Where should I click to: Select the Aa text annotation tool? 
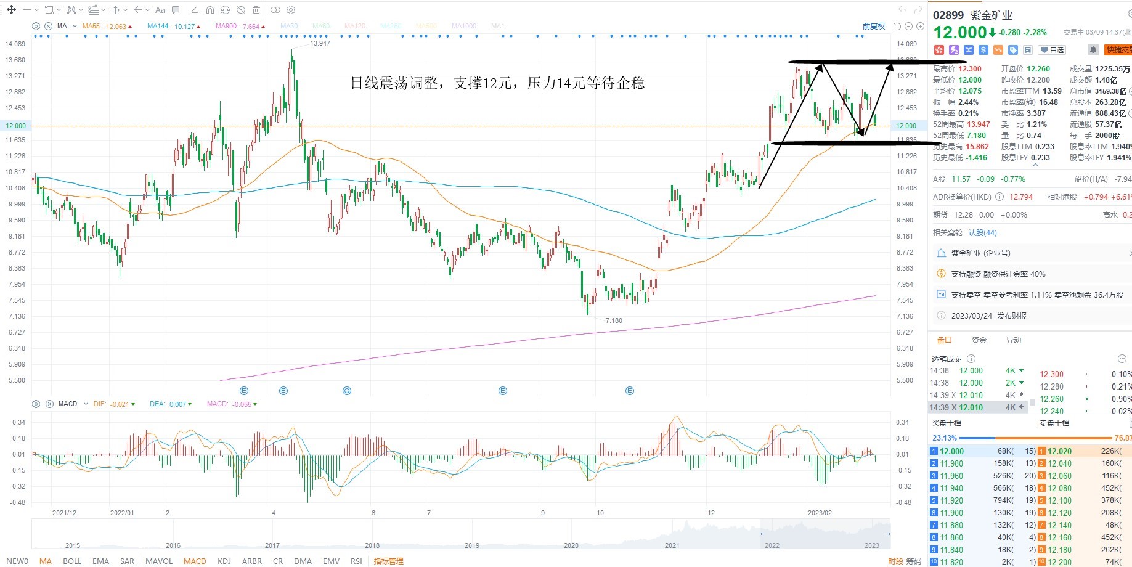click(x=160, y=10)
